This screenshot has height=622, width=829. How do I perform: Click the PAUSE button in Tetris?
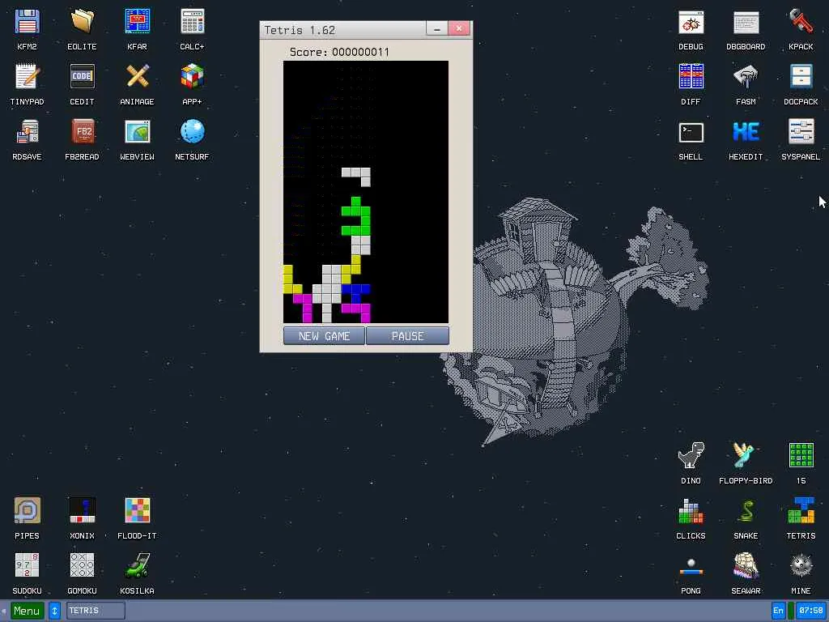[408, 336]
